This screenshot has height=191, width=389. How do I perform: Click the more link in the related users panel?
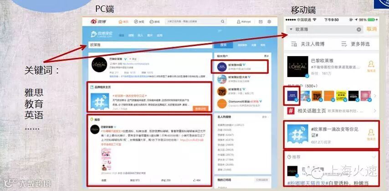(266, 57)
